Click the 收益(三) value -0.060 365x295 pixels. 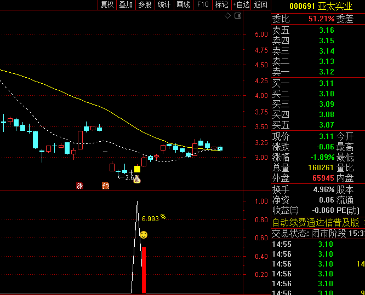[x=323, y=210]
